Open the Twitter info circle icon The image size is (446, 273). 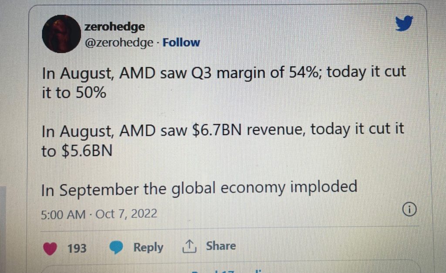[409, 209]
